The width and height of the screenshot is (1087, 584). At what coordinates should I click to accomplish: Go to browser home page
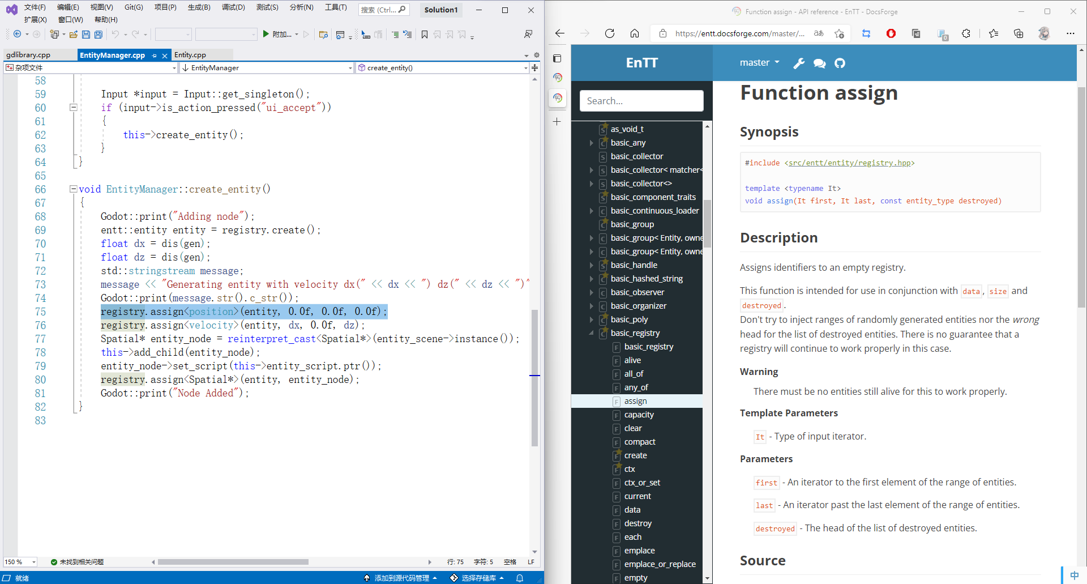point(635,33)
